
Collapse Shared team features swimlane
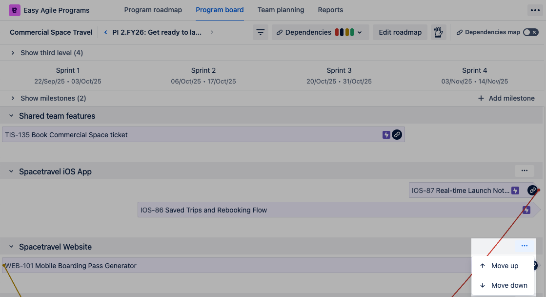[11, 116]
